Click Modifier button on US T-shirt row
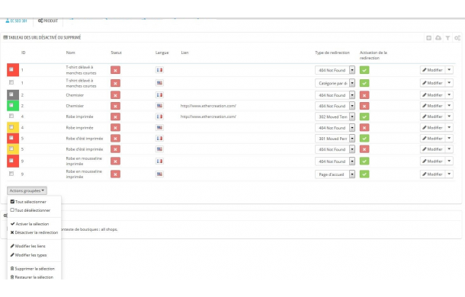 [x=433, y=83]
